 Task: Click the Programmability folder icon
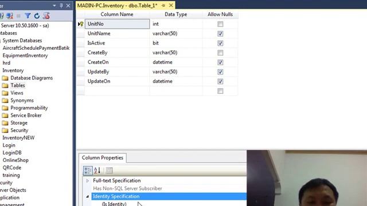5,108
